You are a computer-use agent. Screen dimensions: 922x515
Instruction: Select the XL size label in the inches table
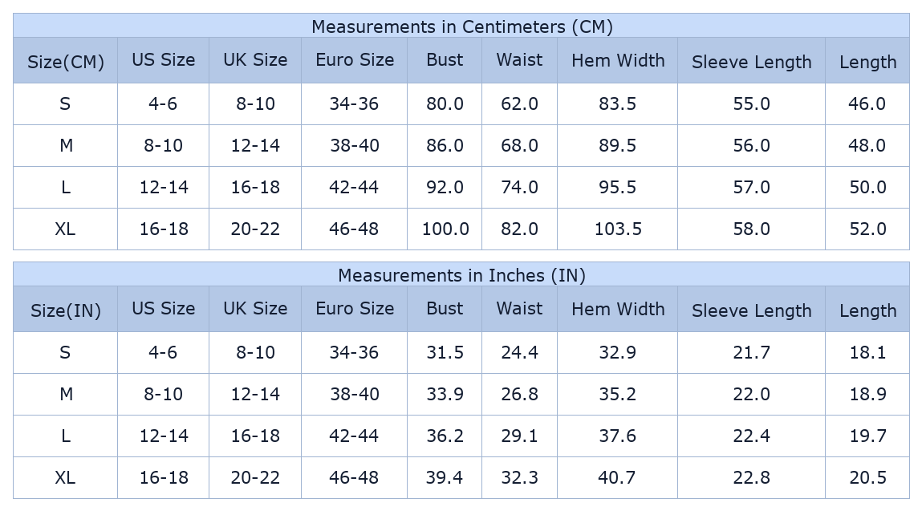tap(65, 477)
